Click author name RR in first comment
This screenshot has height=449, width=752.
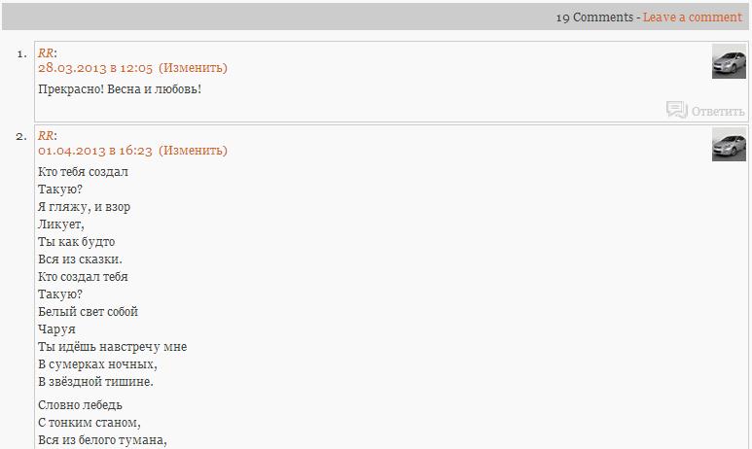point(46,53)
